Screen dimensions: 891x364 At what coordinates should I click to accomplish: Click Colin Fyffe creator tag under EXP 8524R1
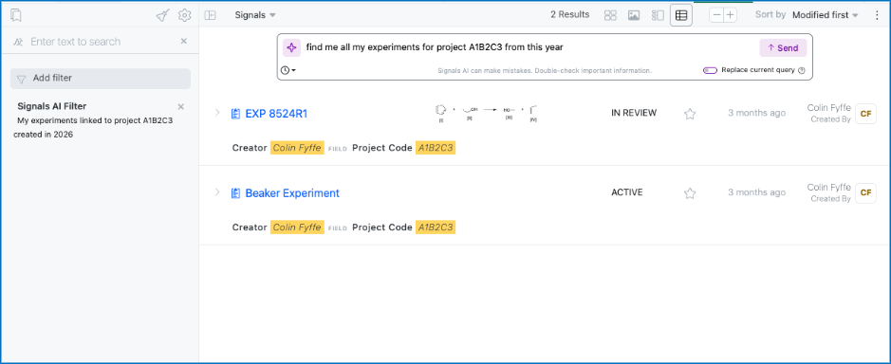click(297, 148)
